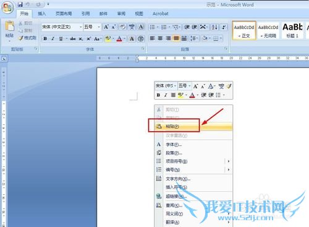Switch to the 页面布局 ribbon tab
This screenshot has width=309, height=227.
tap(64, 14)
